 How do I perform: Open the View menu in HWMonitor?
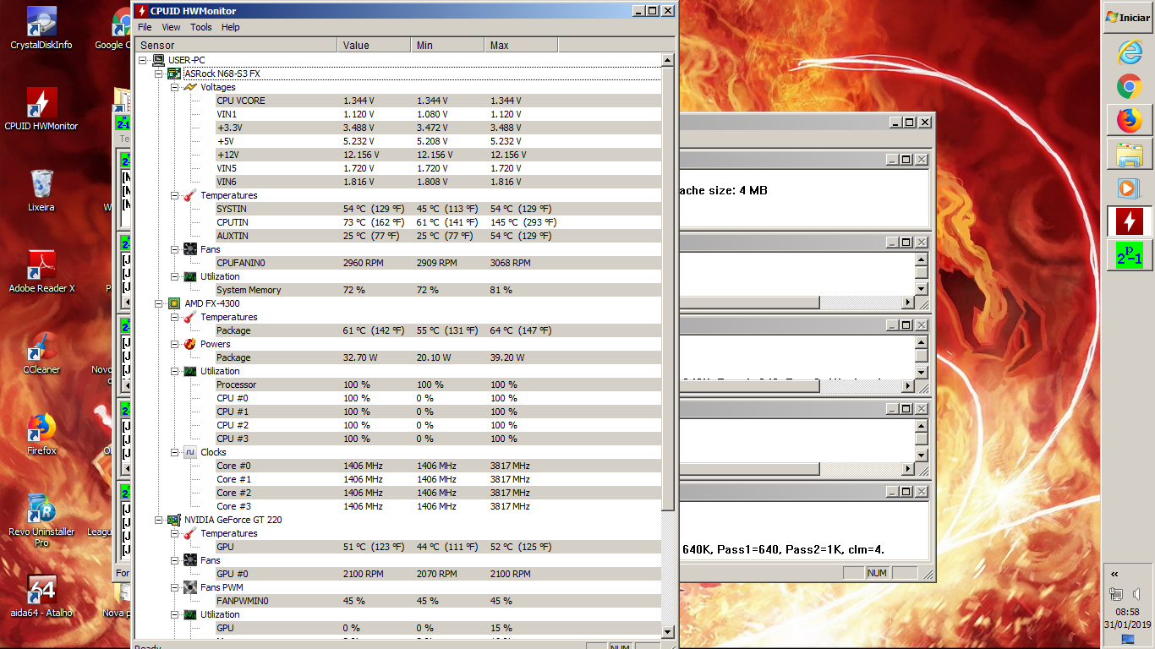[x=171, y=27]
